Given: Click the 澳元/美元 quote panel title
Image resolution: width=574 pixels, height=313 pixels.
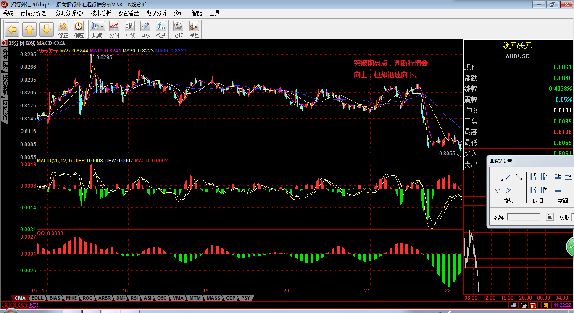Looking at the screenshot, I should point(518,45).
